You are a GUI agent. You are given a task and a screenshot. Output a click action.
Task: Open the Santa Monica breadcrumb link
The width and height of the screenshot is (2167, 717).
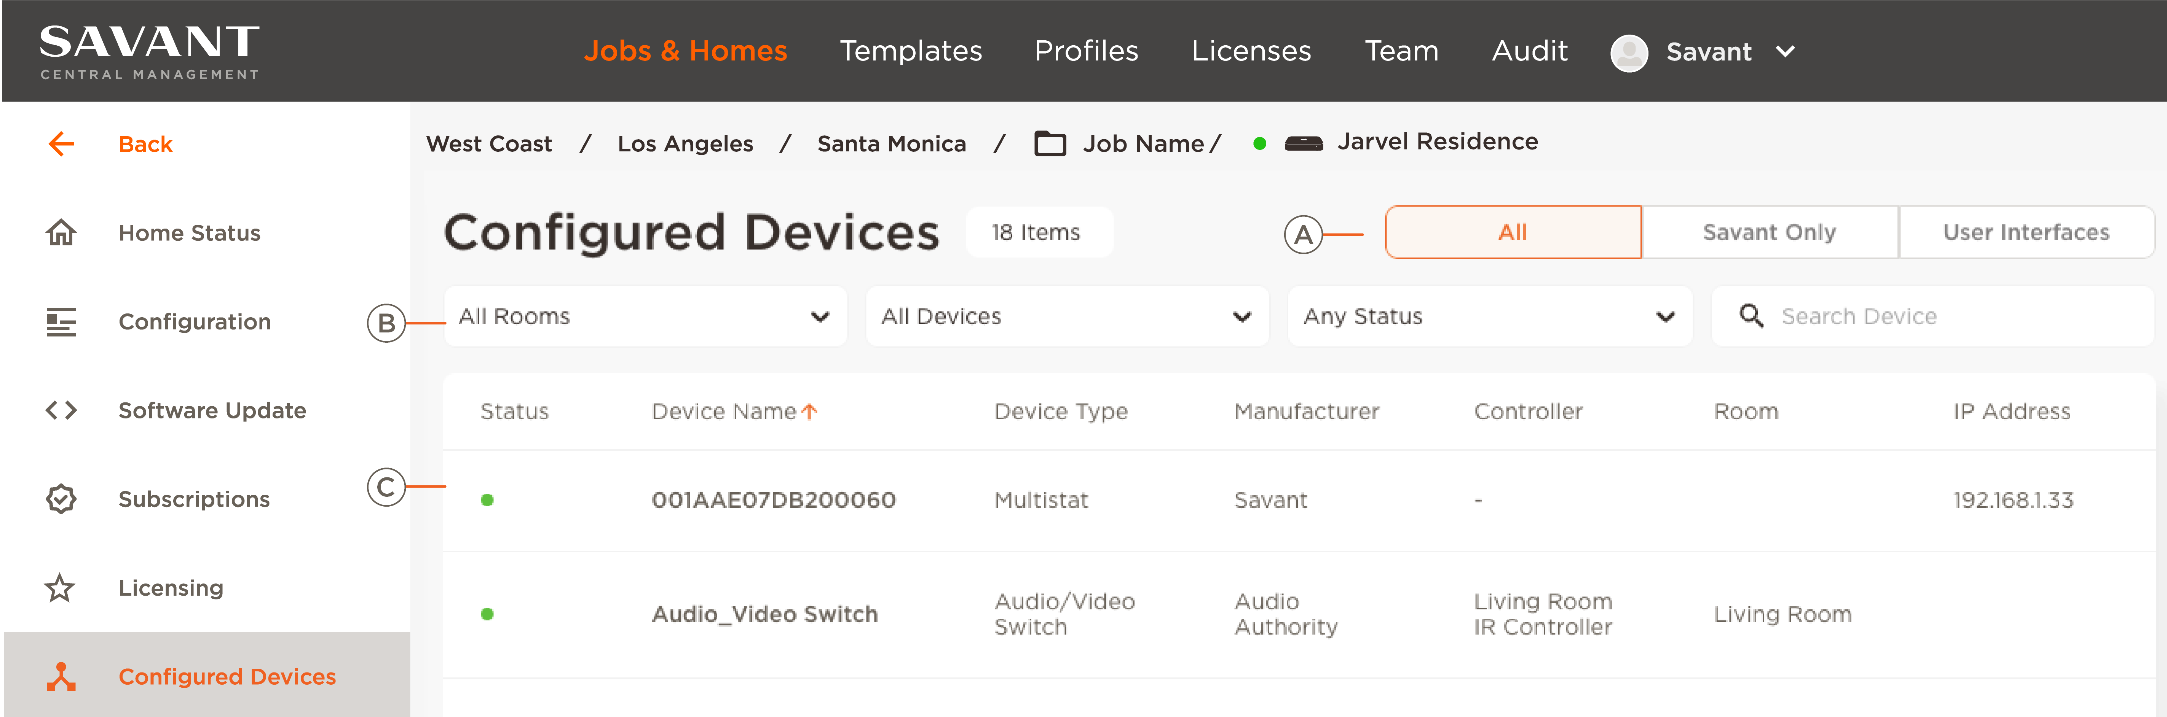(892, 143)
